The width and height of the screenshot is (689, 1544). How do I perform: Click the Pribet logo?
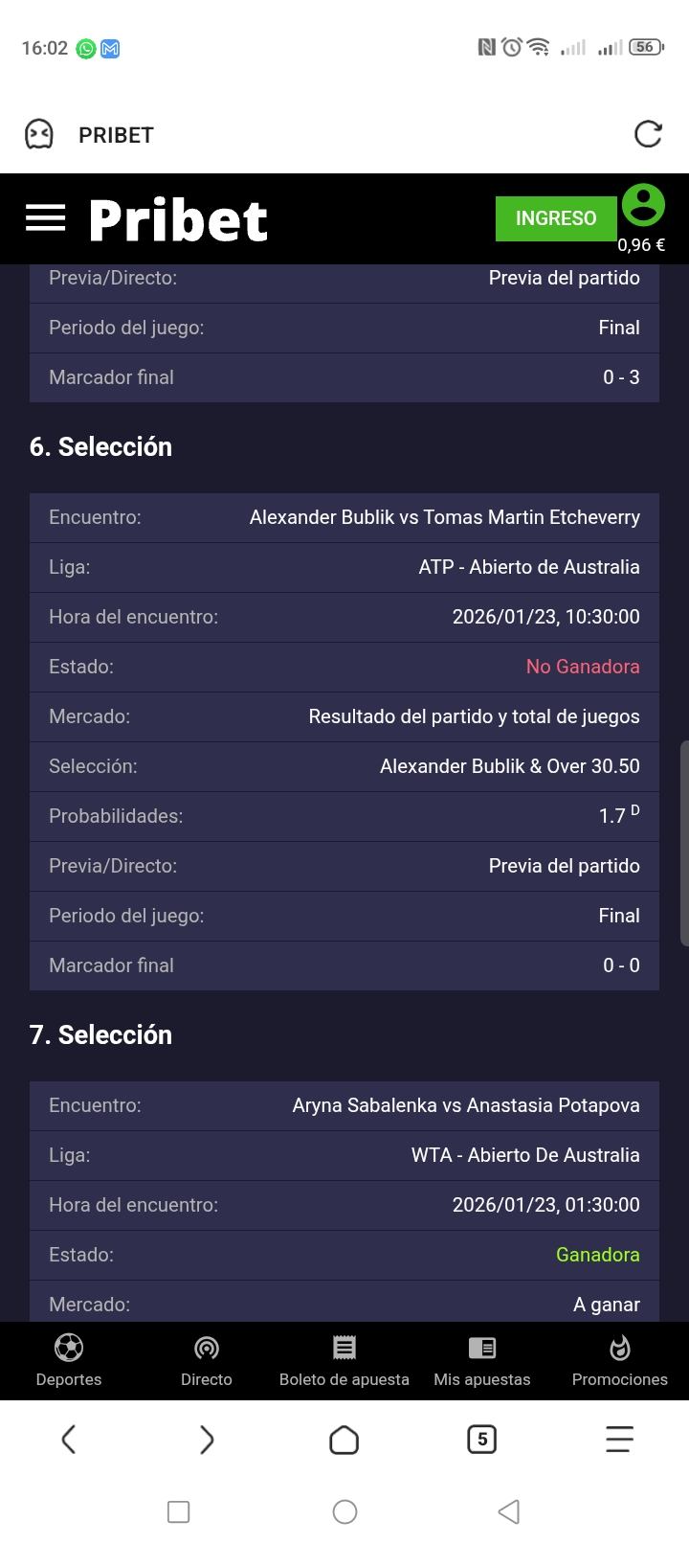tap(178, 220)
